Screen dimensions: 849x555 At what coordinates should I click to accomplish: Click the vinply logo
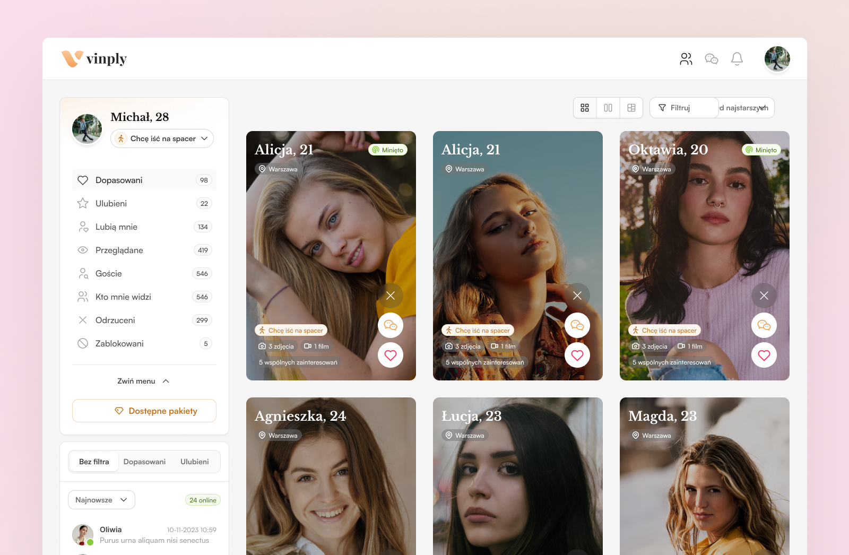click(x=94, y=58)
